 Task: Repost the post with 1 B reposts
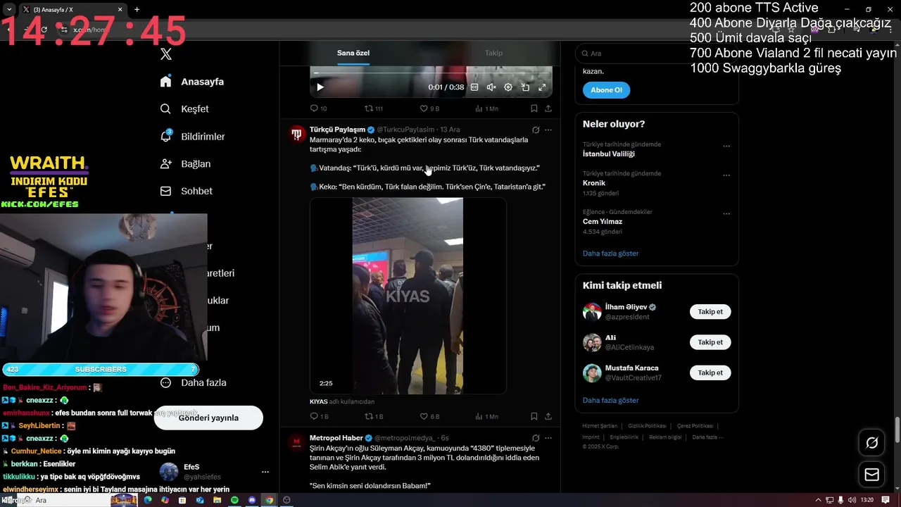tap(374, 416)
